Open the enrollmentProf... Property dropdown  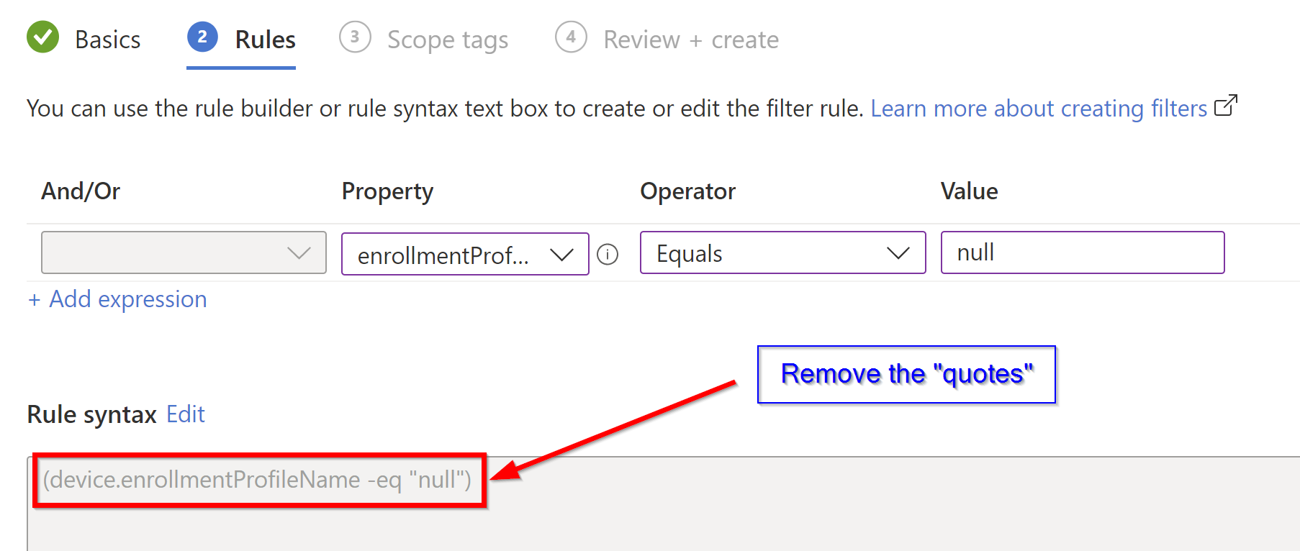(464, 254)
